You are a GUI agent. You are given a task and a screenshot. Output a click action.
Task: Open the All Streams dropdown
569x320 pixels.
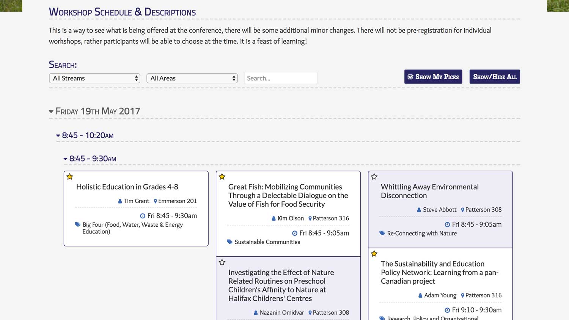[94, 78]
